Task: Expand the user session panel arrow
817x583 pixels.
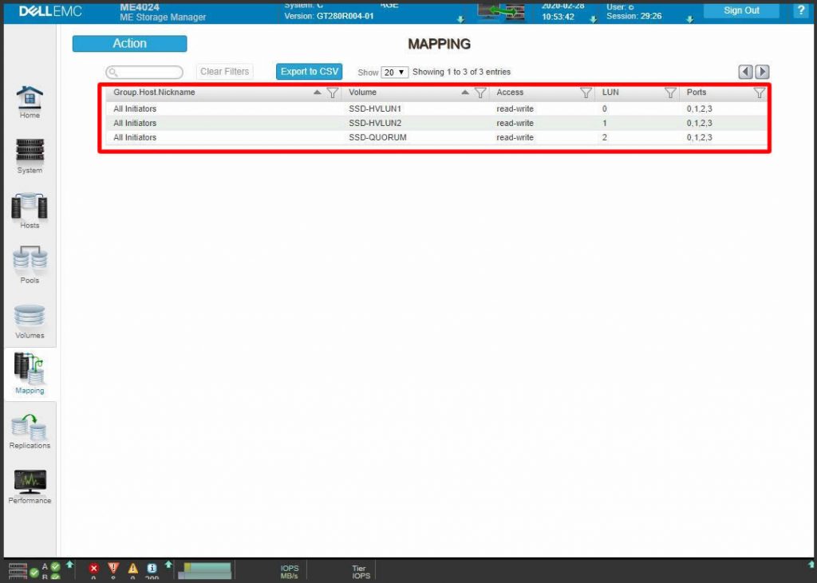Action: 690,19
